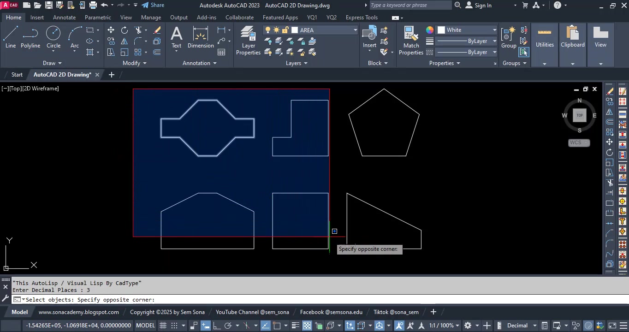Click the Share button
Screen dimensions: 629x332
(x=153, y=5)
